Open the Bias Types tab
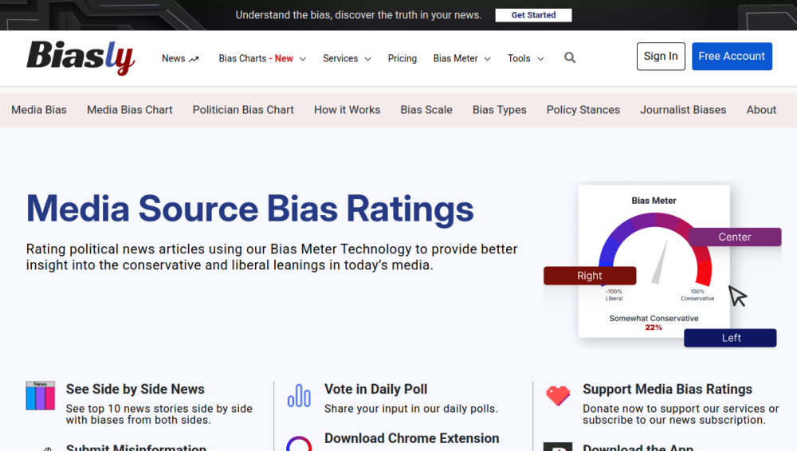This screenshot has height=451, width=797. (x=500, y=110)
